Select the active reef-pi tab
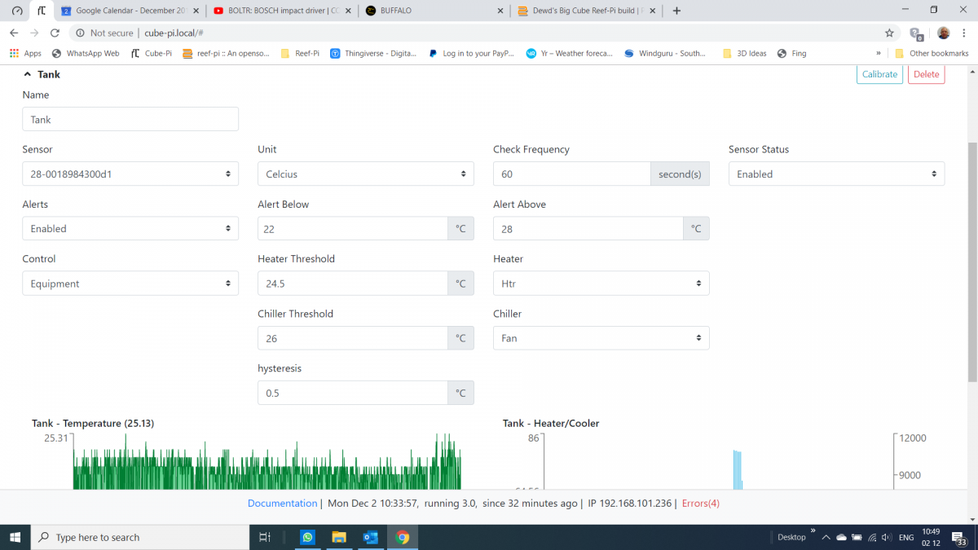This screenshot has height=550, width=978. click(x=42, y=11)
